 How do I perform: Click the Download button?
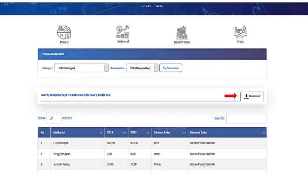[252, 96]
